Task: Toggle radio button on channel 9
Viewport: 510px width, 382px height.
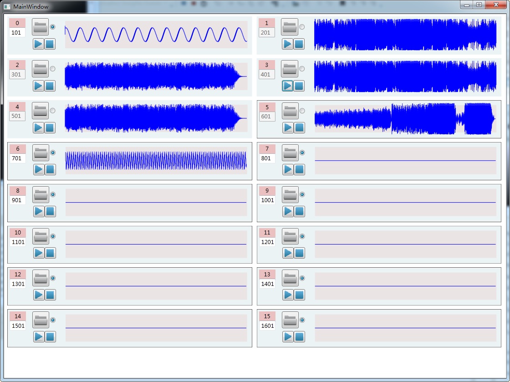Action: click(302, 194)
